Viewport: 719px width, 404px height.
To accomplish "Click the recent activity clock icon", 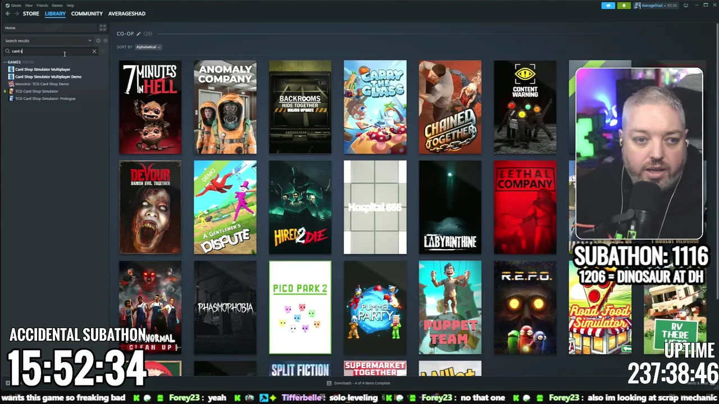I will point(98,40).
